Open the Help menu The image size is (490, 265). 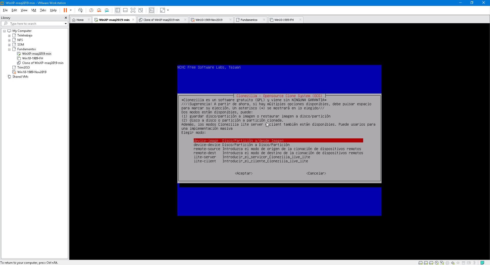53,10
